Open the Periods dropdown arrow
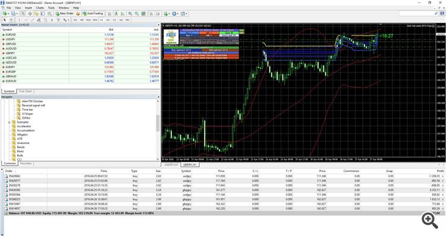 (178, 14)
